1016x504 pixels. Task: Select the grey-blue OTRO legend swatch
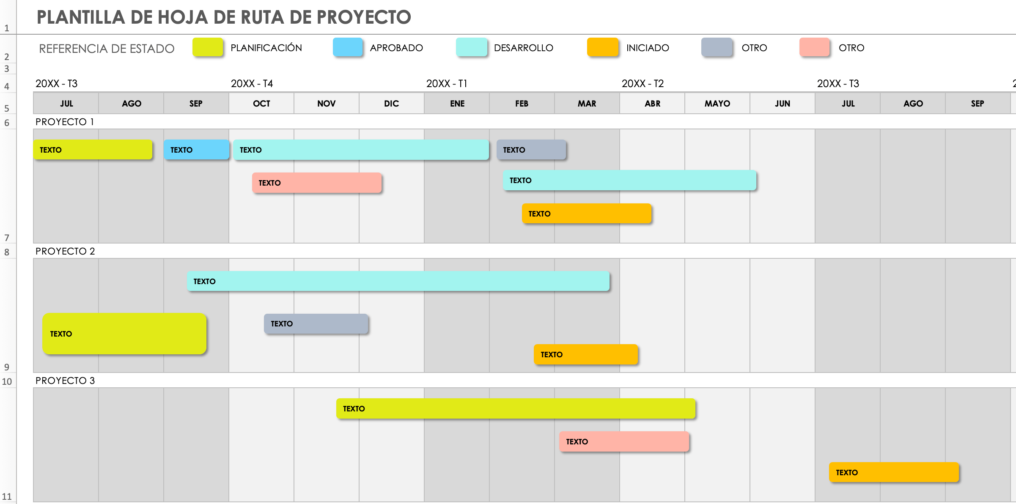tap(717, 47)
